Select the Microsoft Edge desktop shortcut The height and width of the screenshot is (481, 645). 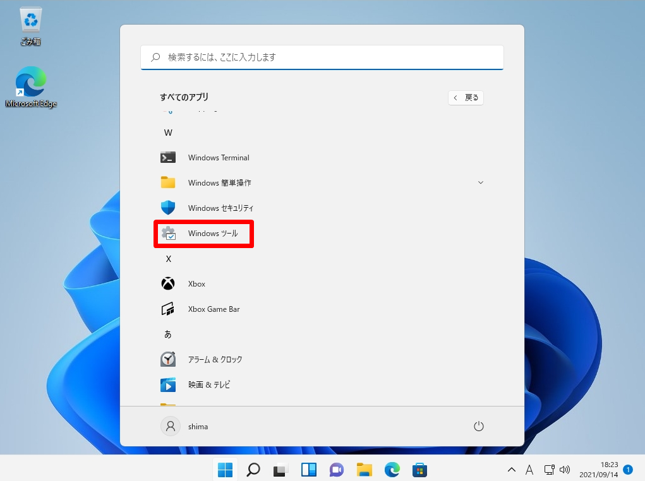click(x=31, y=87)
